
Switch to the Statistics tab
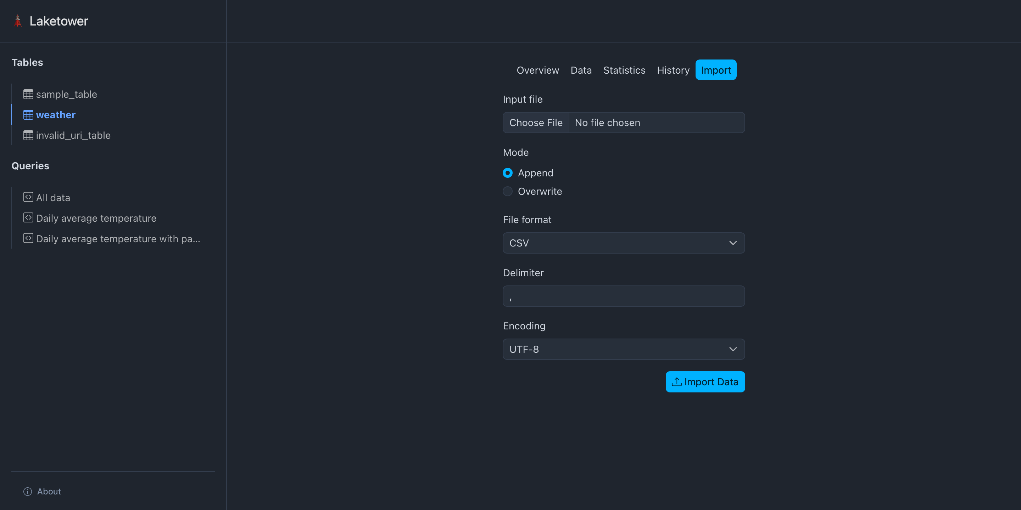pos(624,70)
